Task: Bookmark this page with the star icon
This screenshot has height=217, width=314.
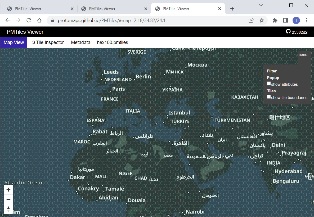Action: [262, 20]
